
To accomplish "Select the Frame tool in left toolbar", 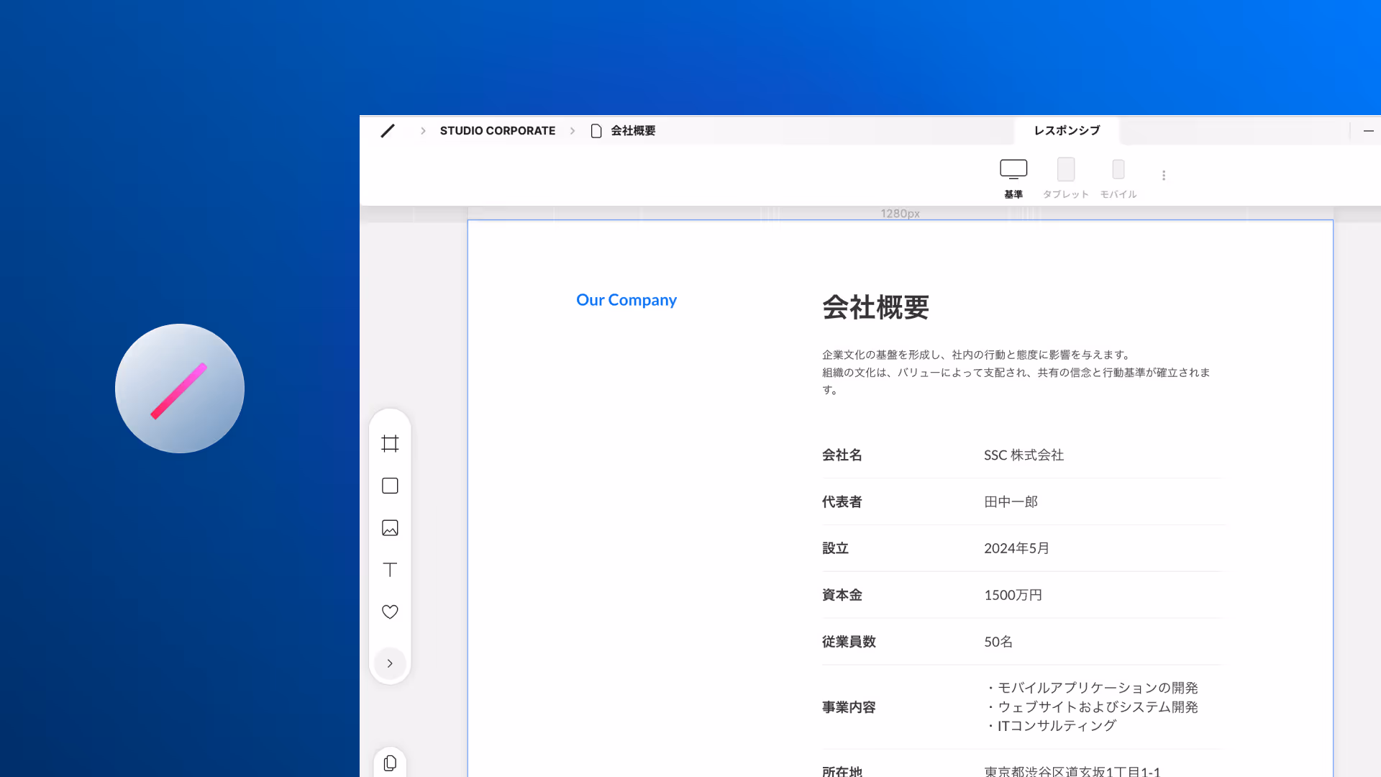I will point(390,444).
